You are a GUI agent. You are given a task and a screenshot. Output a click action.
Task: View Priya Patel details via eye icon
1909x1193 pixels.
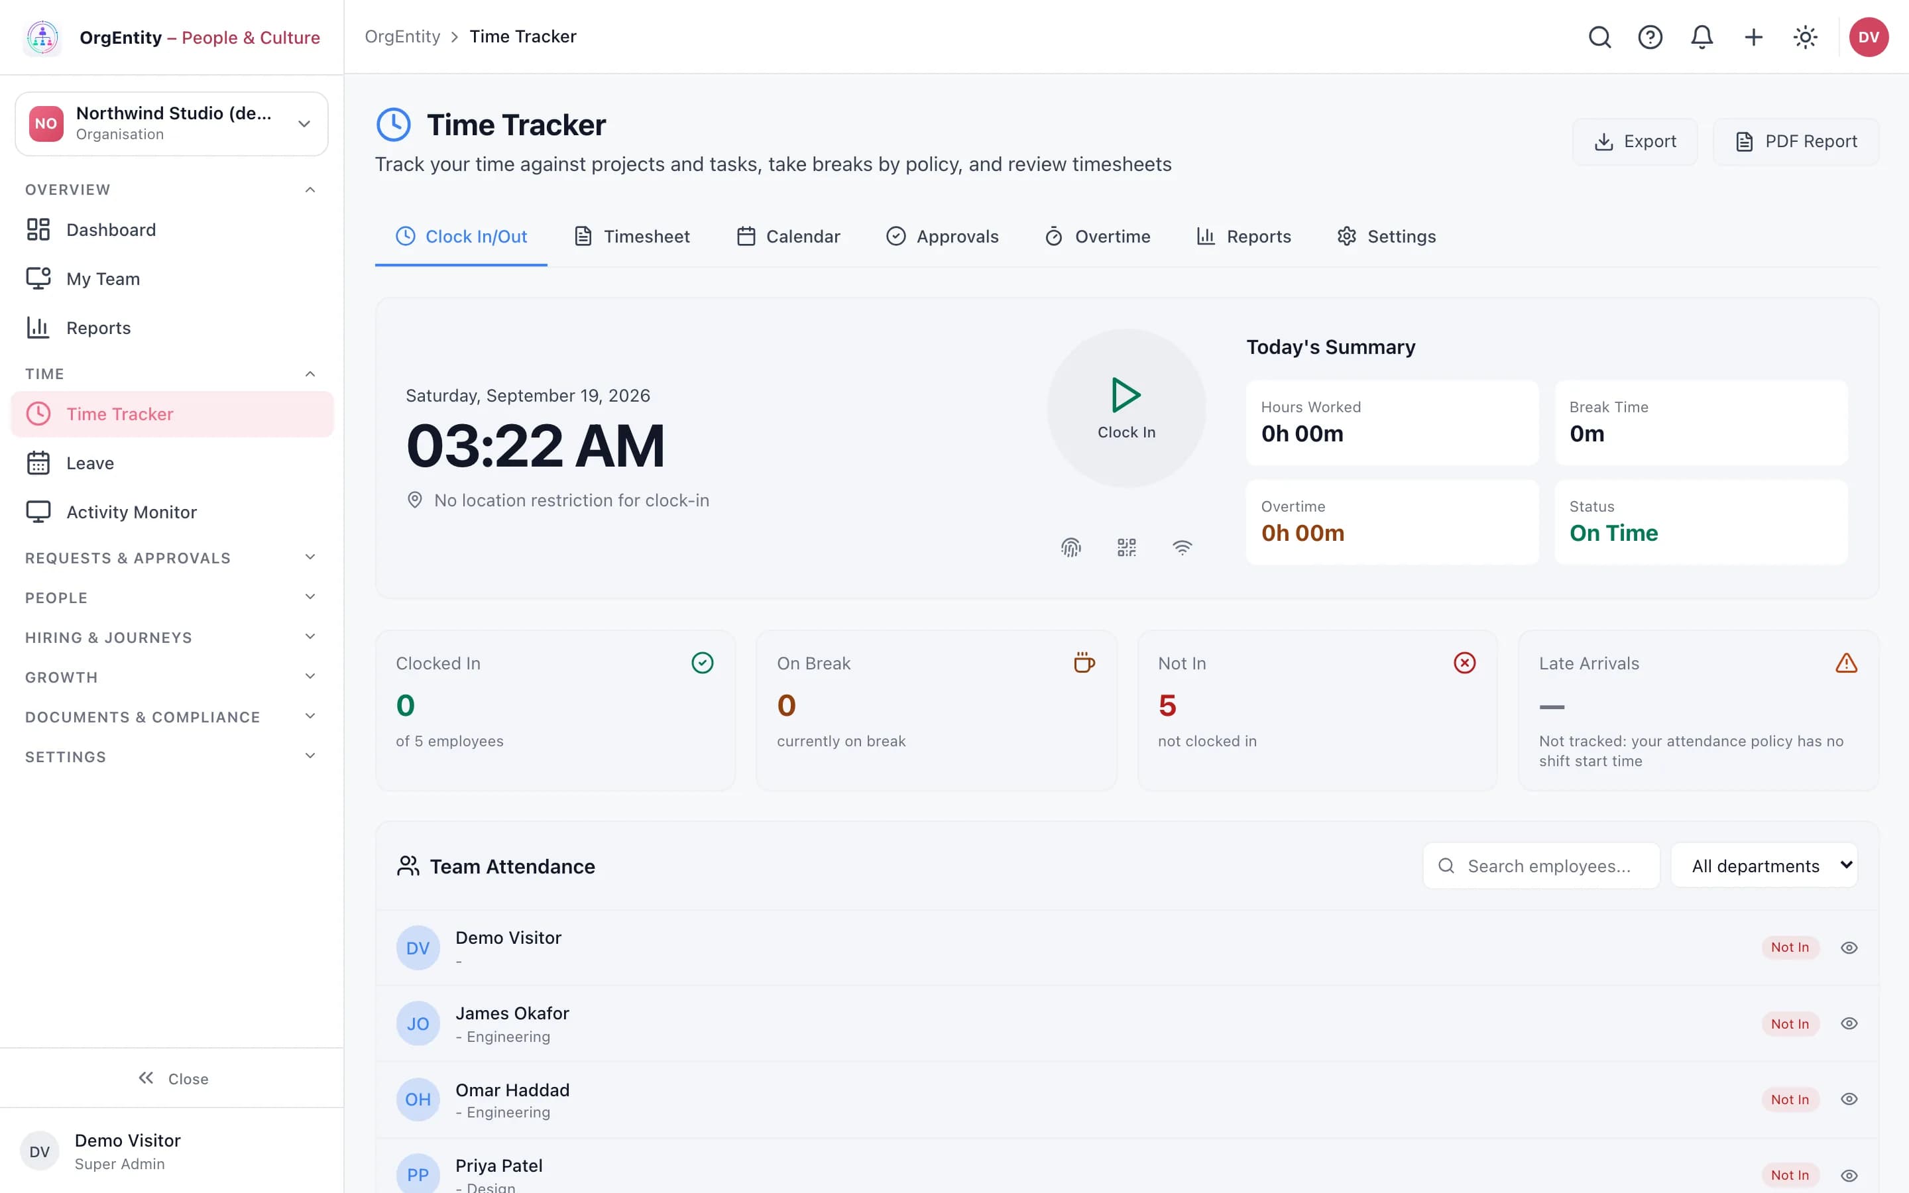click(1849, 1176)
